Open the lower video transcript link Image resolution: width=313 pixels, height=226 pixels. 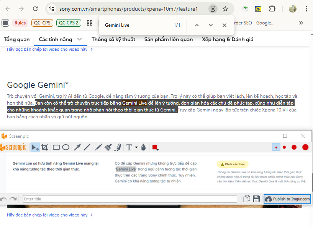tap(50, 215)
